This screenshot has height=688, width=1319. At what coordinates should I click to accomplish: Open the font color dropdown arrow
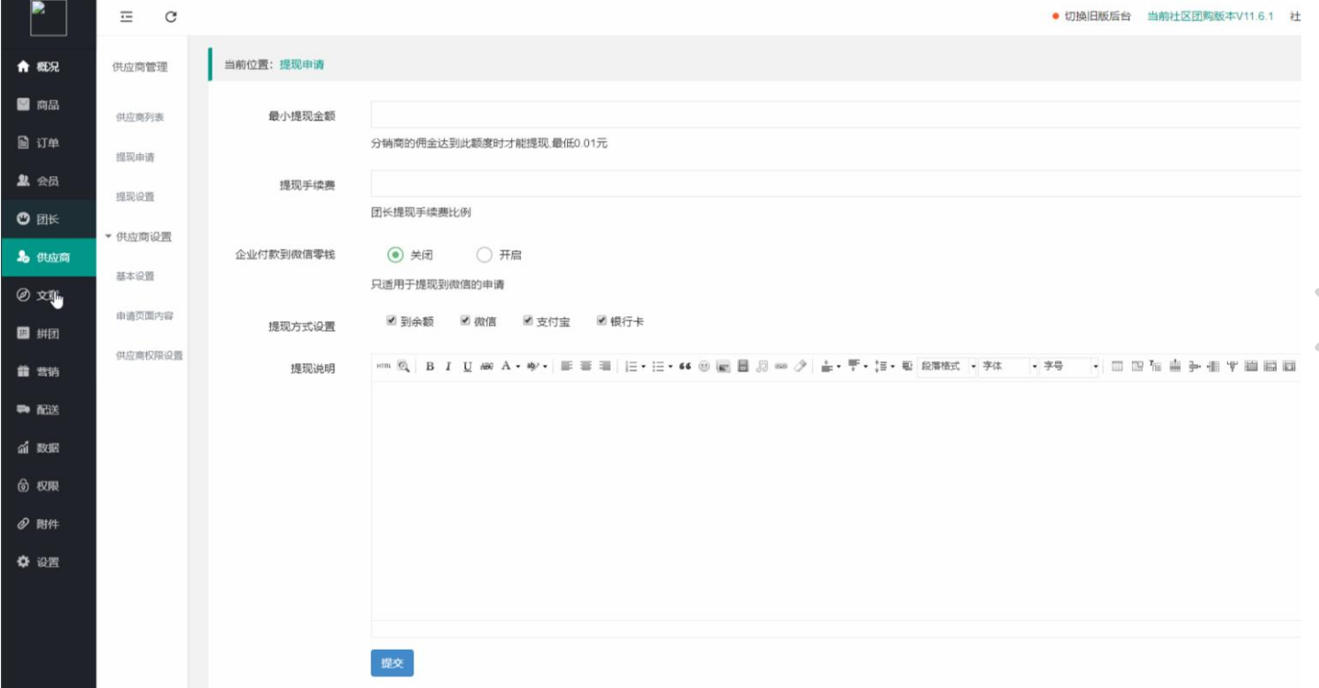point(517,367)
